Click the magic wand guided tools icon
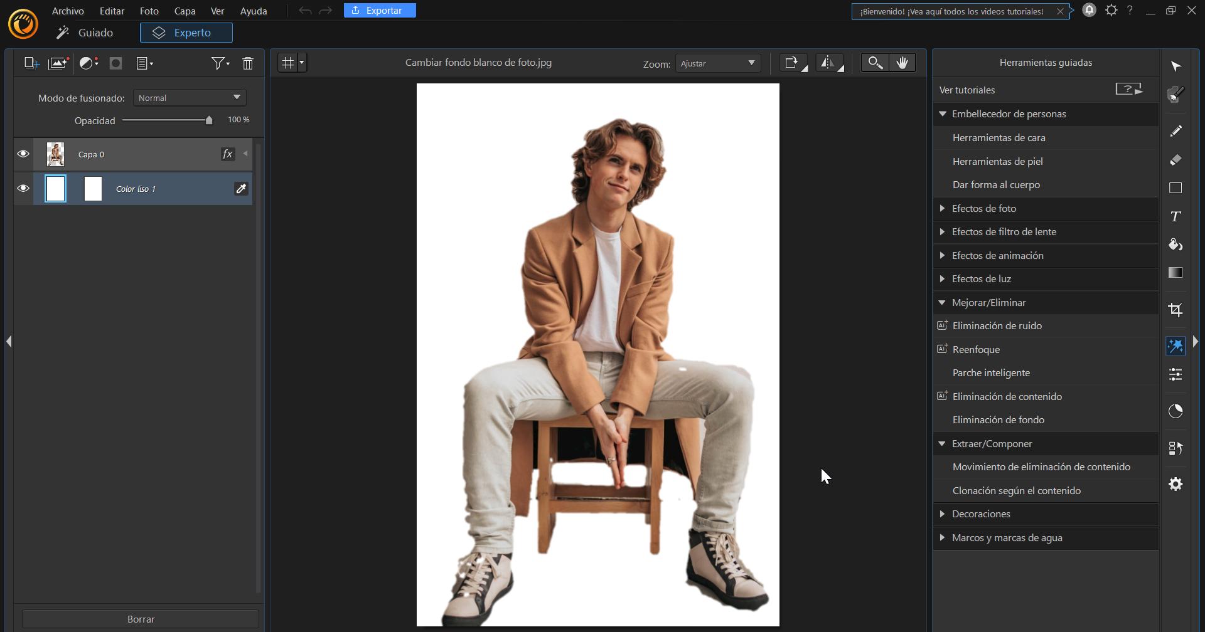The image size is (1205, 632). pos(1176,346)
